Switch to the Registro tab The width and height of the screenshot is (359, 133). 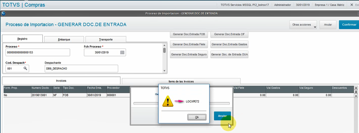click(x=22, y=39)
